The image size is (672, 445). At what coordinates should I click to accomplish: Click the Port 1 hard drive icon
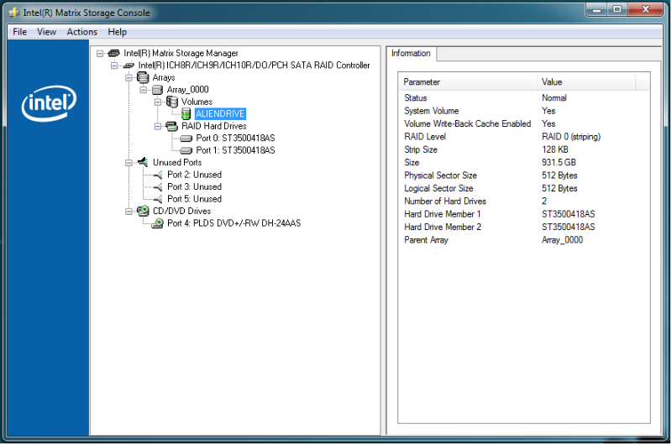click(x=186, y=150)
